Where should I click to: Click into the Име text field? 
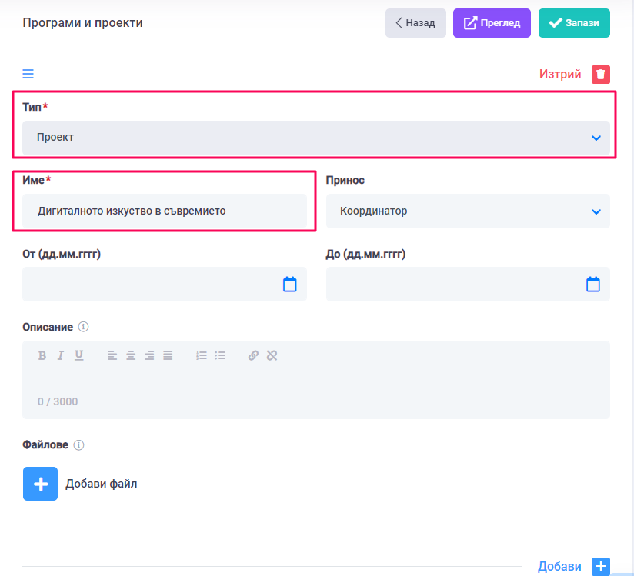click(x=164, y=211)
